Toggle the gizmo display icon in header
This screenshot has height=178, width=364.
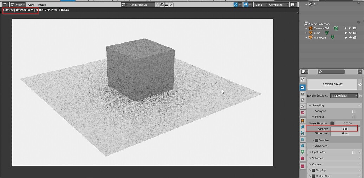(235, 5)
